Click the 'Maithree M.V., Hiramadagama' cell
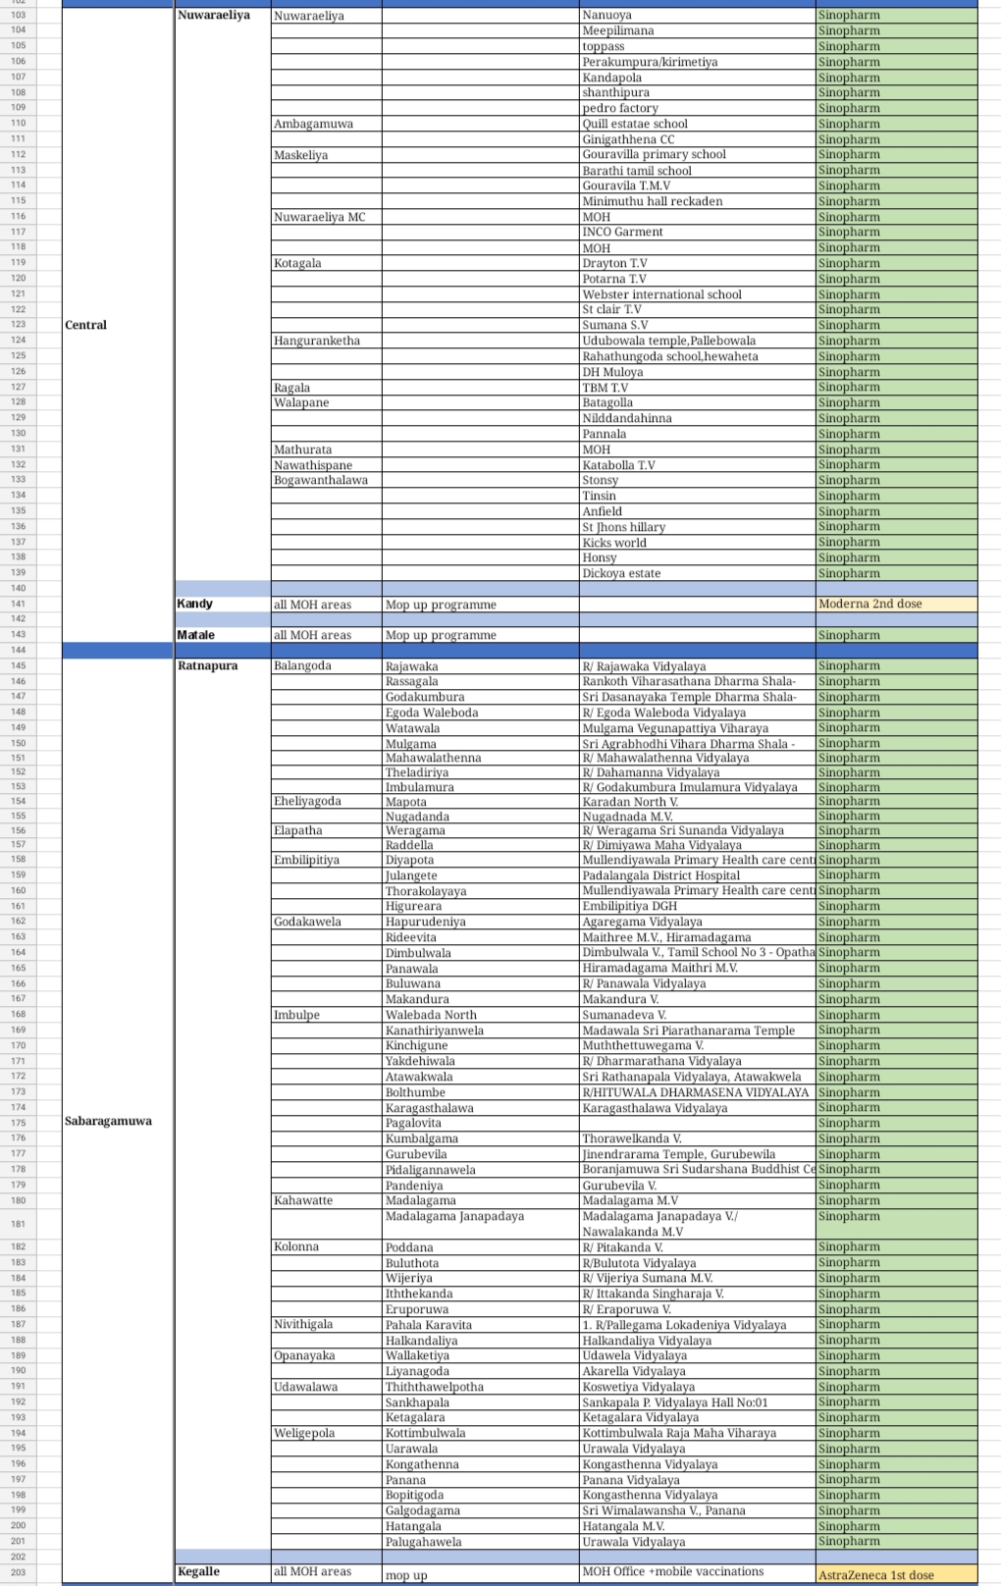The width and height of the screenshot is (1001, 1586). pos(697,937)
